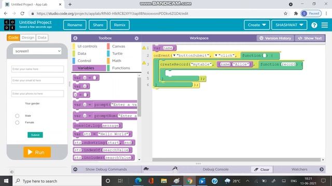Open Office icon in taskbar
Screen dimensions: 332x186
click(151, 181)
